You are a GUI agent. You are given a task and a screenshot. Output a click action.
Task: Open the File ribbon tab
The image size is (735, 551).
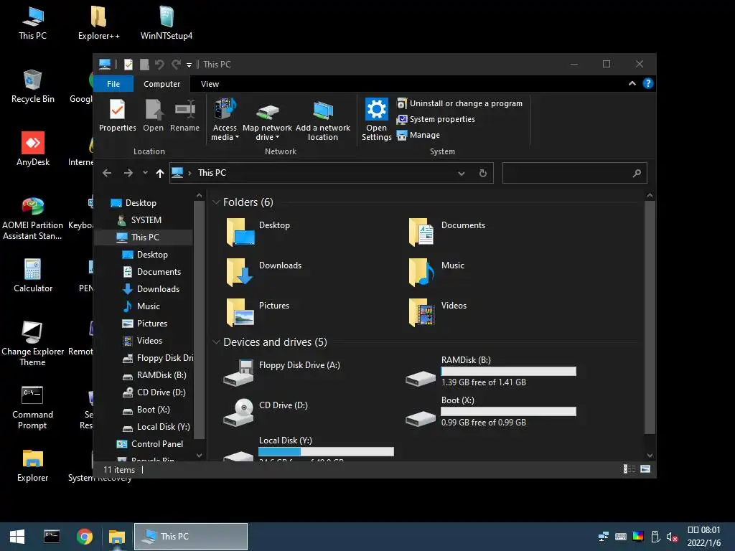point(113,84)
